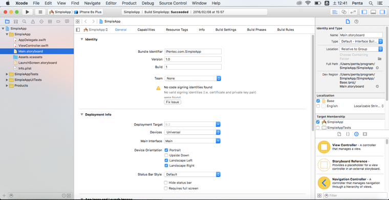Enable English localization checkbox
This screenshot has width=389, height=200.
coord(318,106)
